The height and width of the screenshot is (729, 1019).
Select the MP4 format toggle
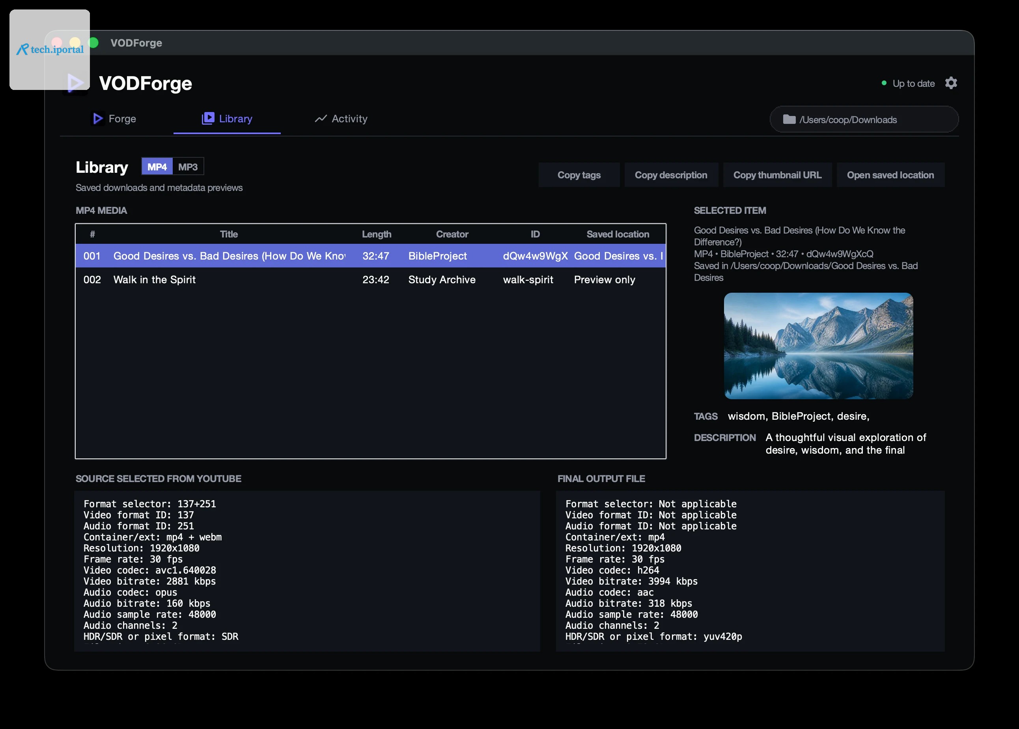pos(157,166)
